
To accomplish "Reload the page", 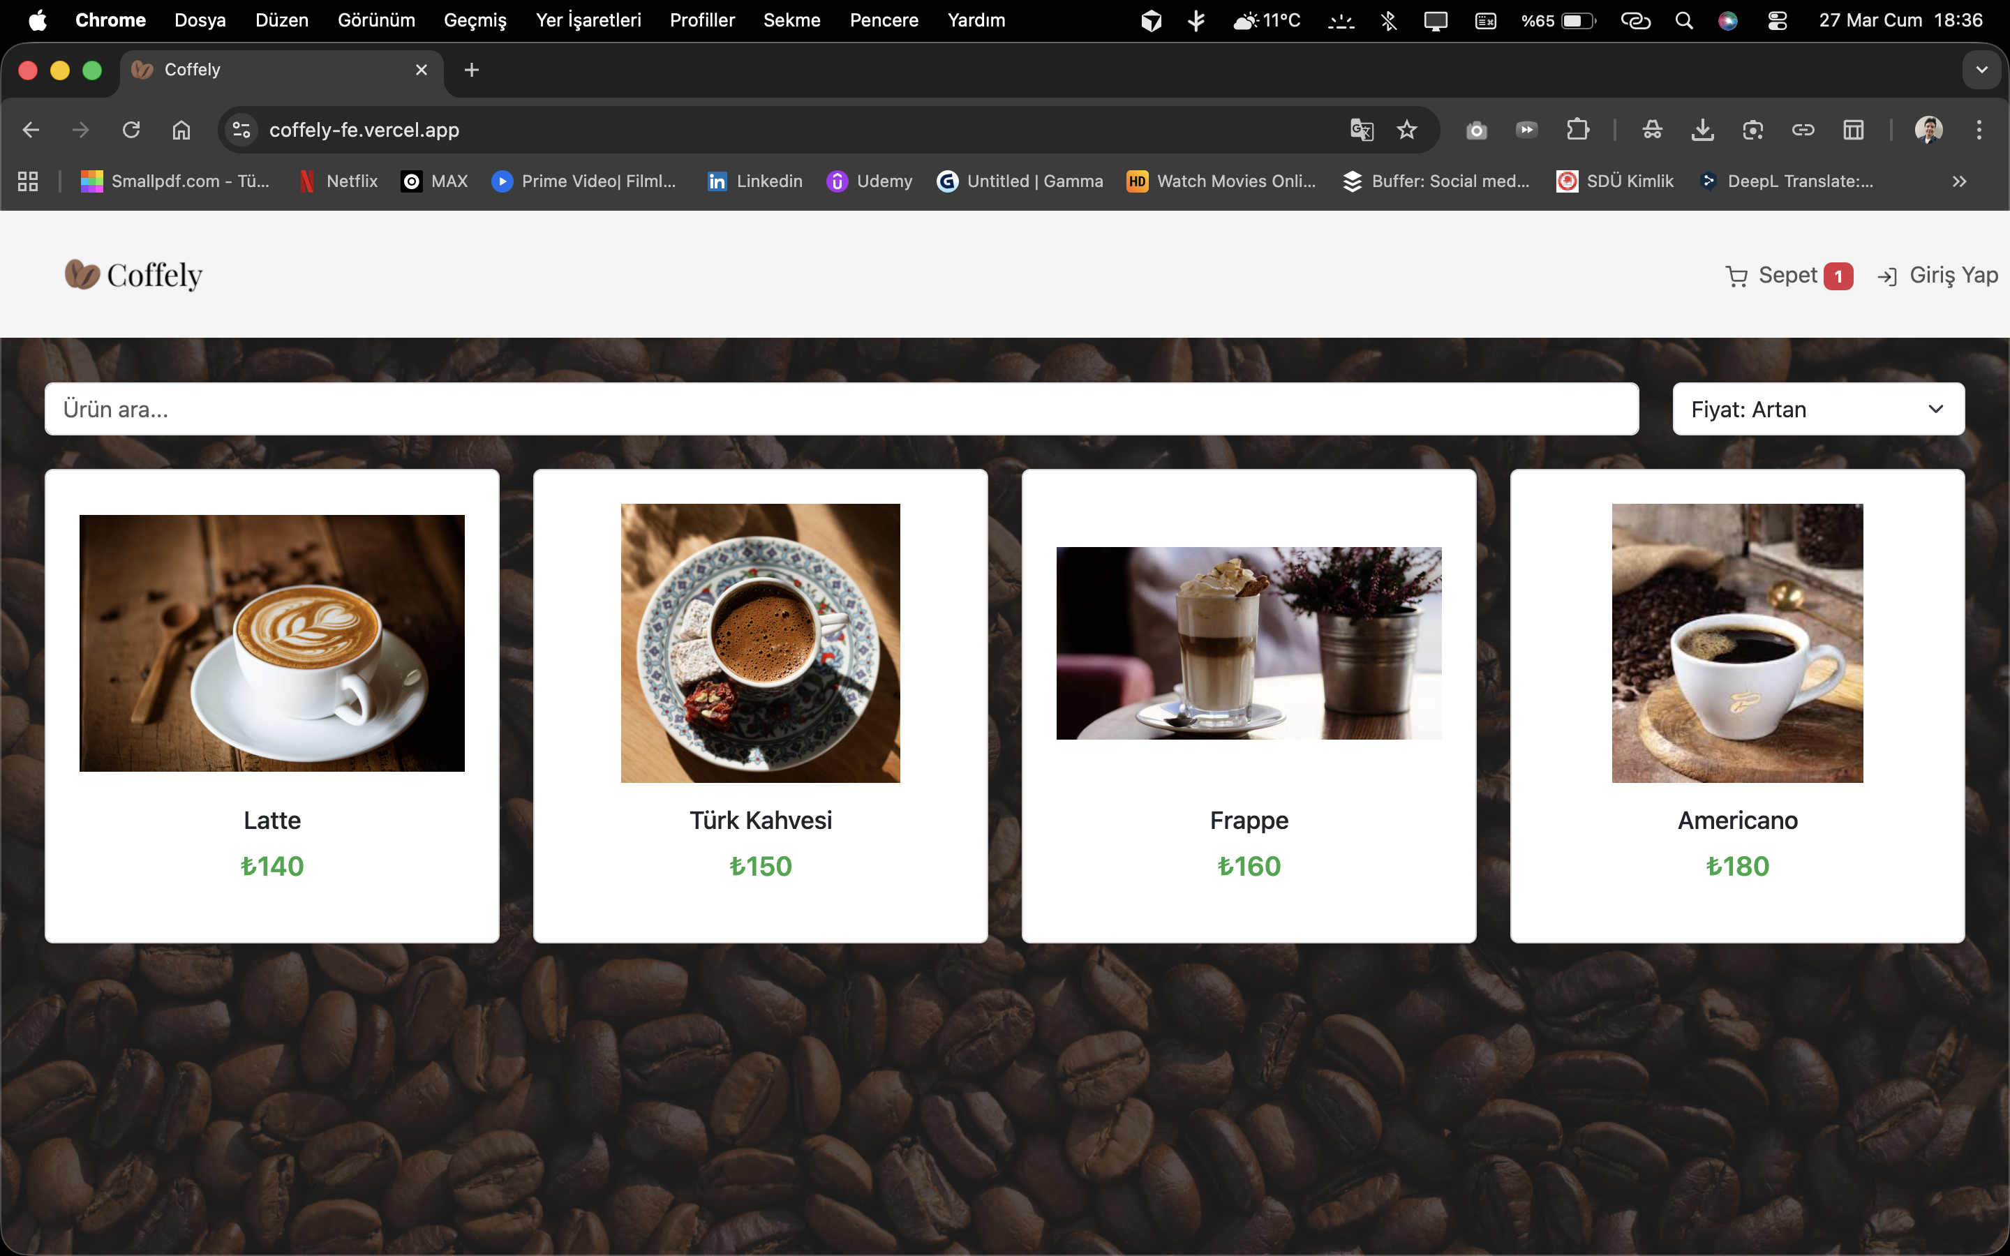I will pos(131,130).
